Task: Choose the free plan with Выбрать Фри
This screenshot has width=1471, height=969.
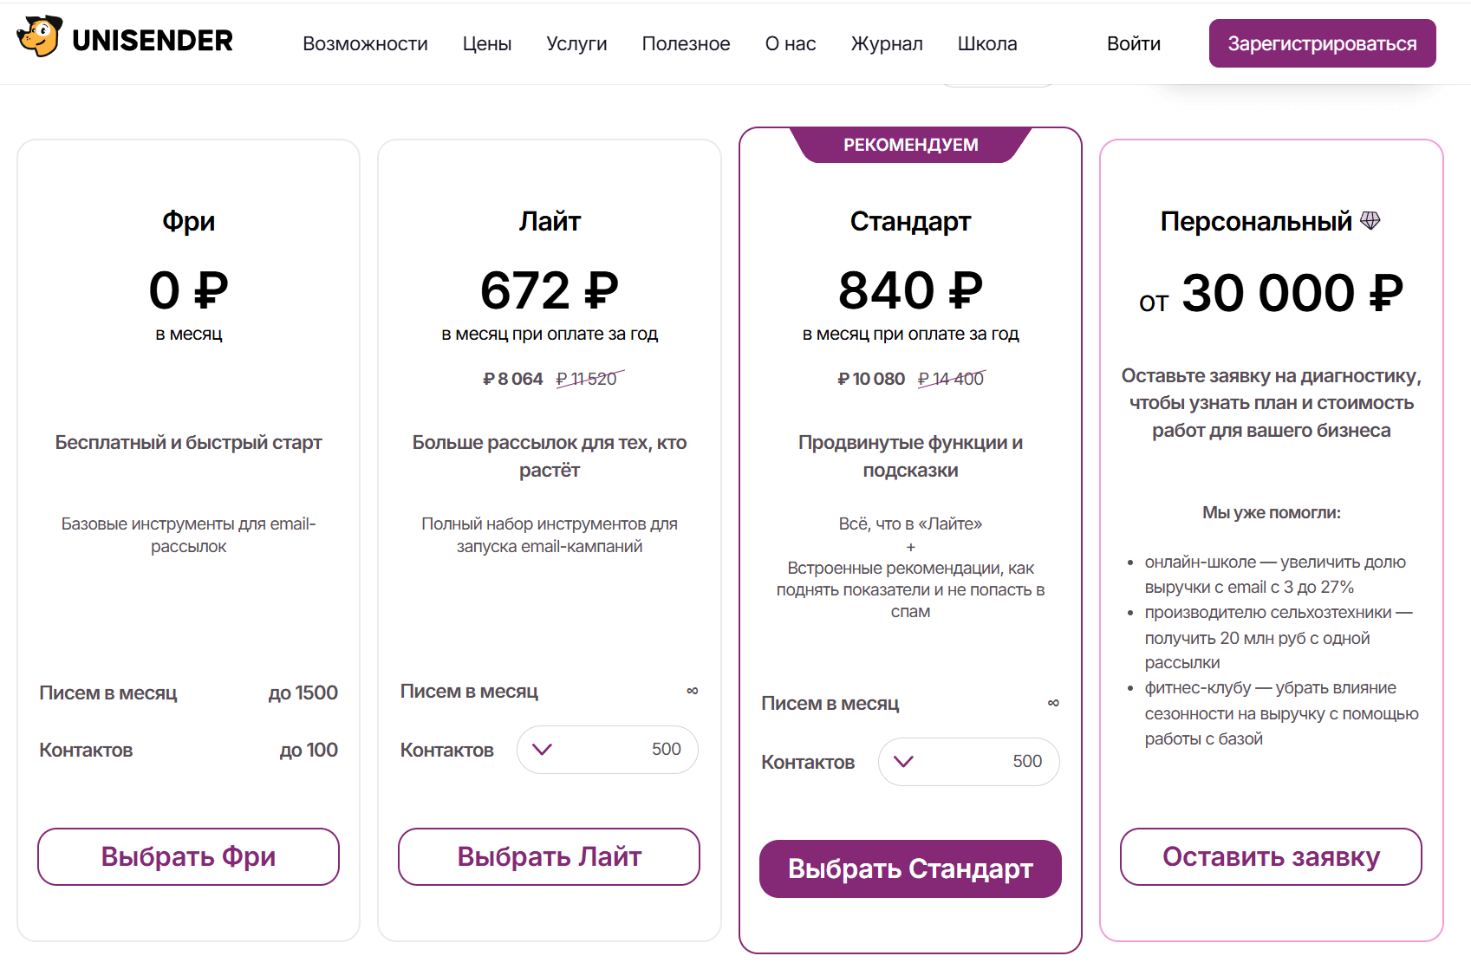Action: tap(188, 856)
